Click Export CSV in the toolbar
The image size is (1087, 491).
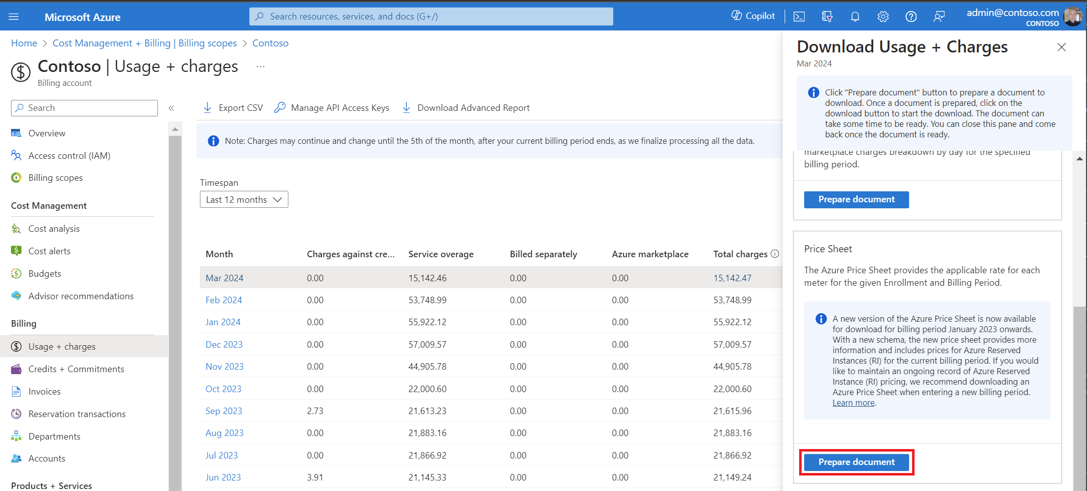pos(233,108)
